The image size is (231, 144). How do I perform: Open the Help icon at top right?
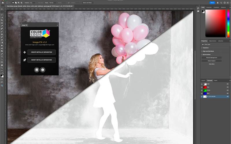click(x=225, y=3)
